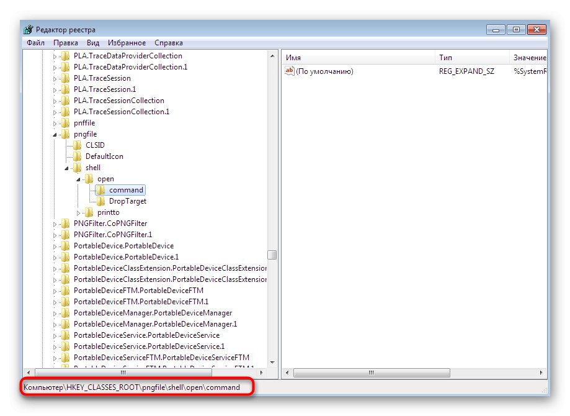The height and width of the screenshot is (416, 570).
Task: Open the Файл menu
Action: (35, 43)
